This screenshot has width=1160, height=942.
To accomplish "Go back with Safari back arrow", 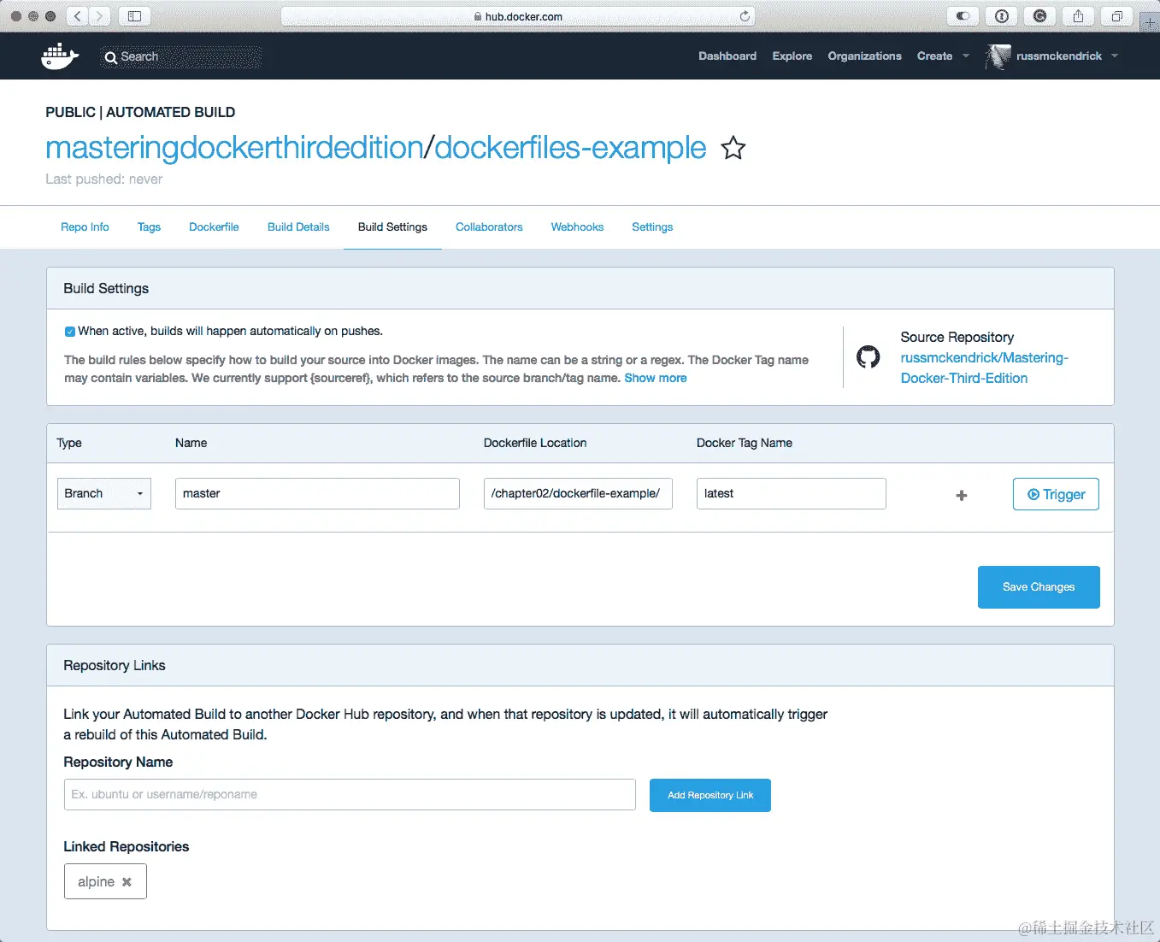I will click(x=78, y=16).
